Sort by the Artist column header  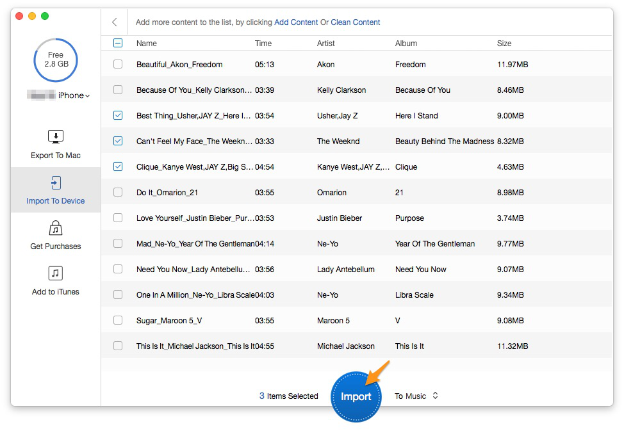[x=325, y=44]
